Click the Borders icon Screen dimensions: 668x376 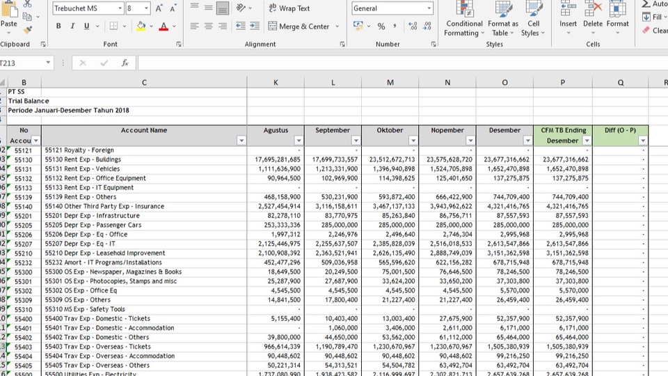pos(113,26)
